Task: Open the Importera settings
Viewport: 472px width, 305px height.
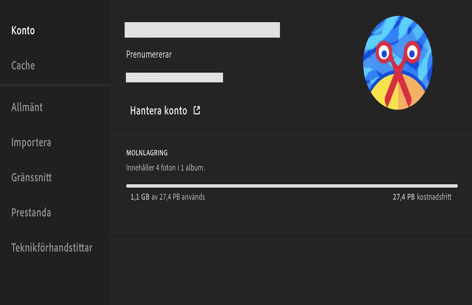Action: (31, 142)
